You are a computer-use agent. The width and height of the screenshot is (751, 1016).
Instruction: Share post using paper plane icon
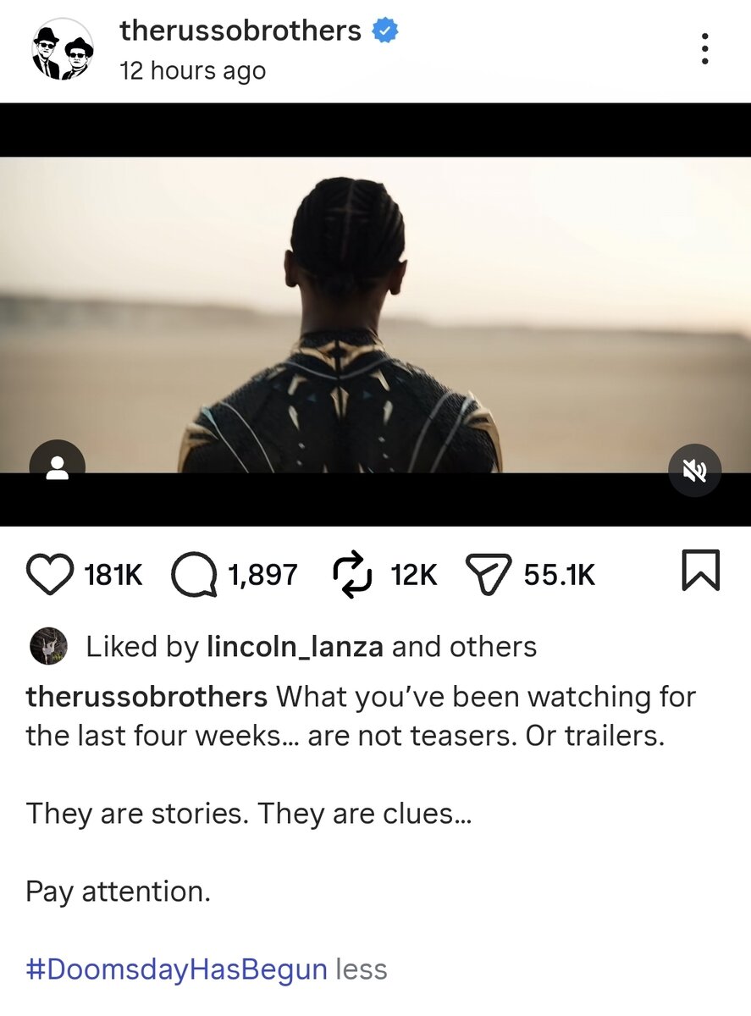(489, 575)
